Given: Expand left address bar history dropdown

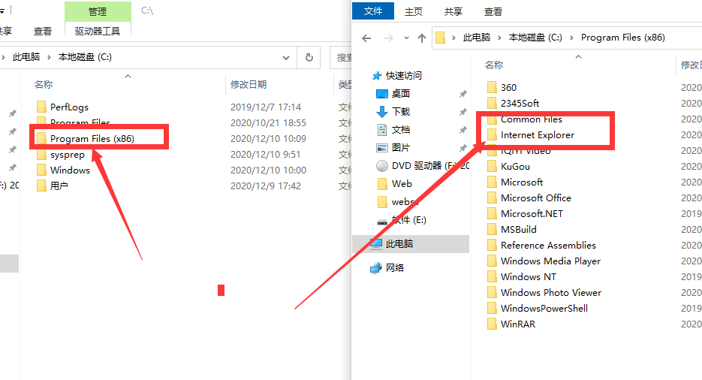Looking at the screenshot, I should [286, 57].
